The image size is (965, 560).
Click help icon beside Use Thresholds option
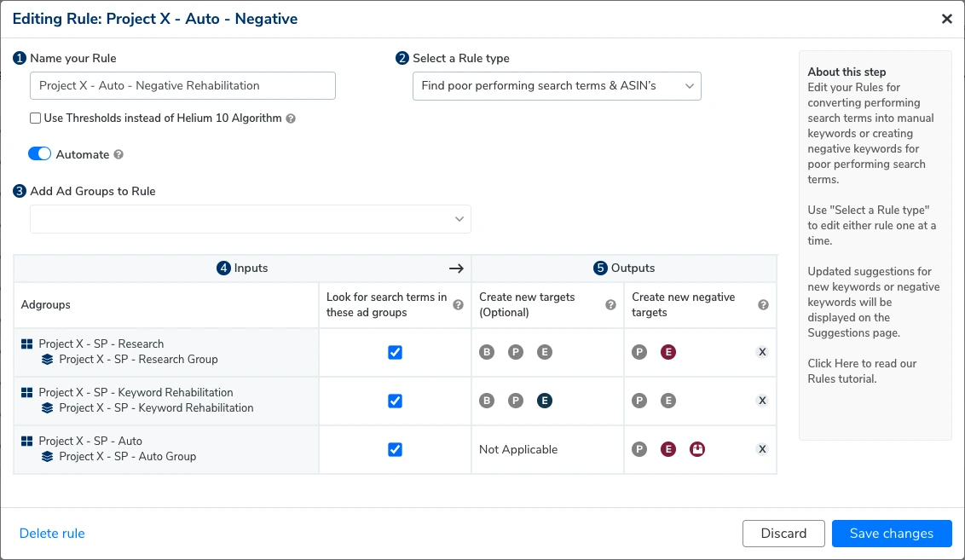[291, 119]
